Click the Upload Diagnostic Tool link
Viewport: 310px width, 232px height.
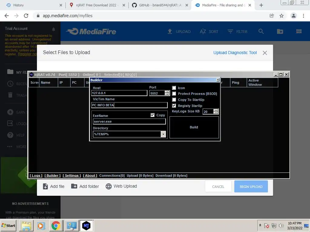(235, 53)
